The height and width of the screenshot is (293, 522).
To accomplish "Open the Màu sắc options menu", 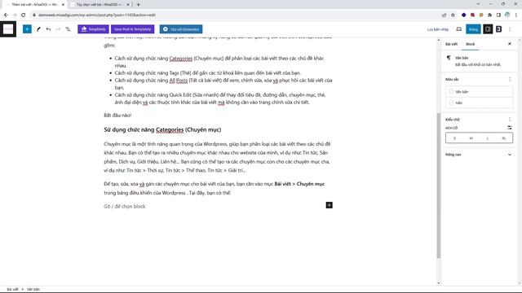I will coord(509,79).
